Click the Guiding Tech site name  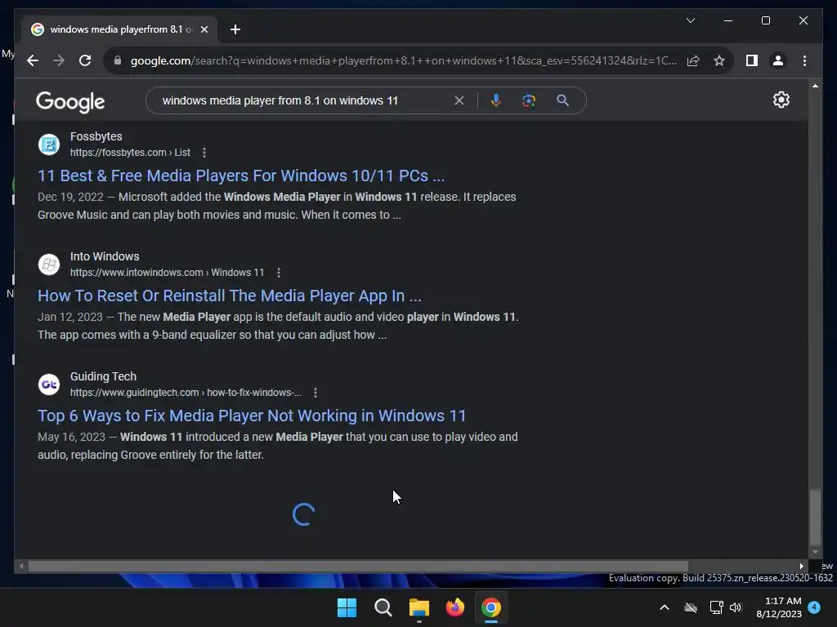103,376
